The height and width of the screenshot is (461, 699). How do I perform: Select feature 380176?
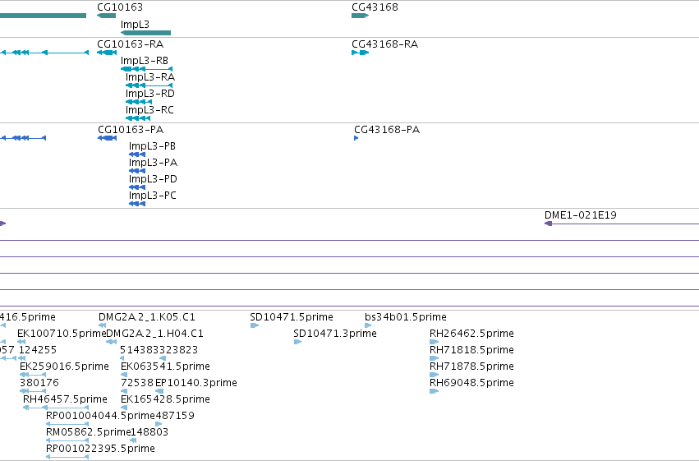coord(39,383)
